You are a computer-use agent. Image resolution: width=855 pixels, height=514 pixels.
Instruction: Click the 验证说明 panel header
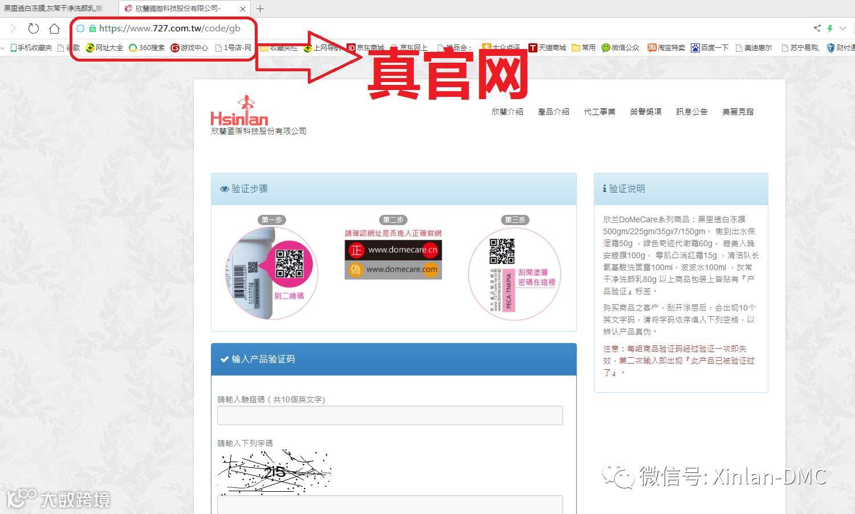point(681,189)
